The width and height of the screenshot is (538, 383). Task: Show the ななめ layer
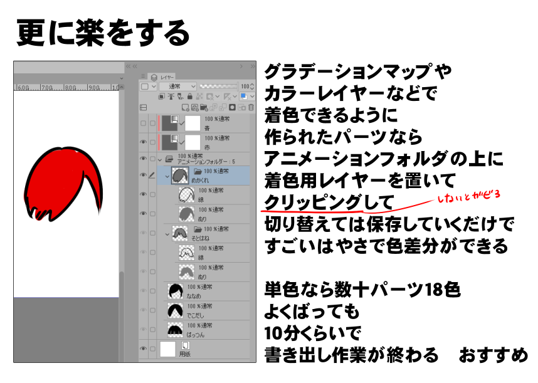tap(144, 291)
